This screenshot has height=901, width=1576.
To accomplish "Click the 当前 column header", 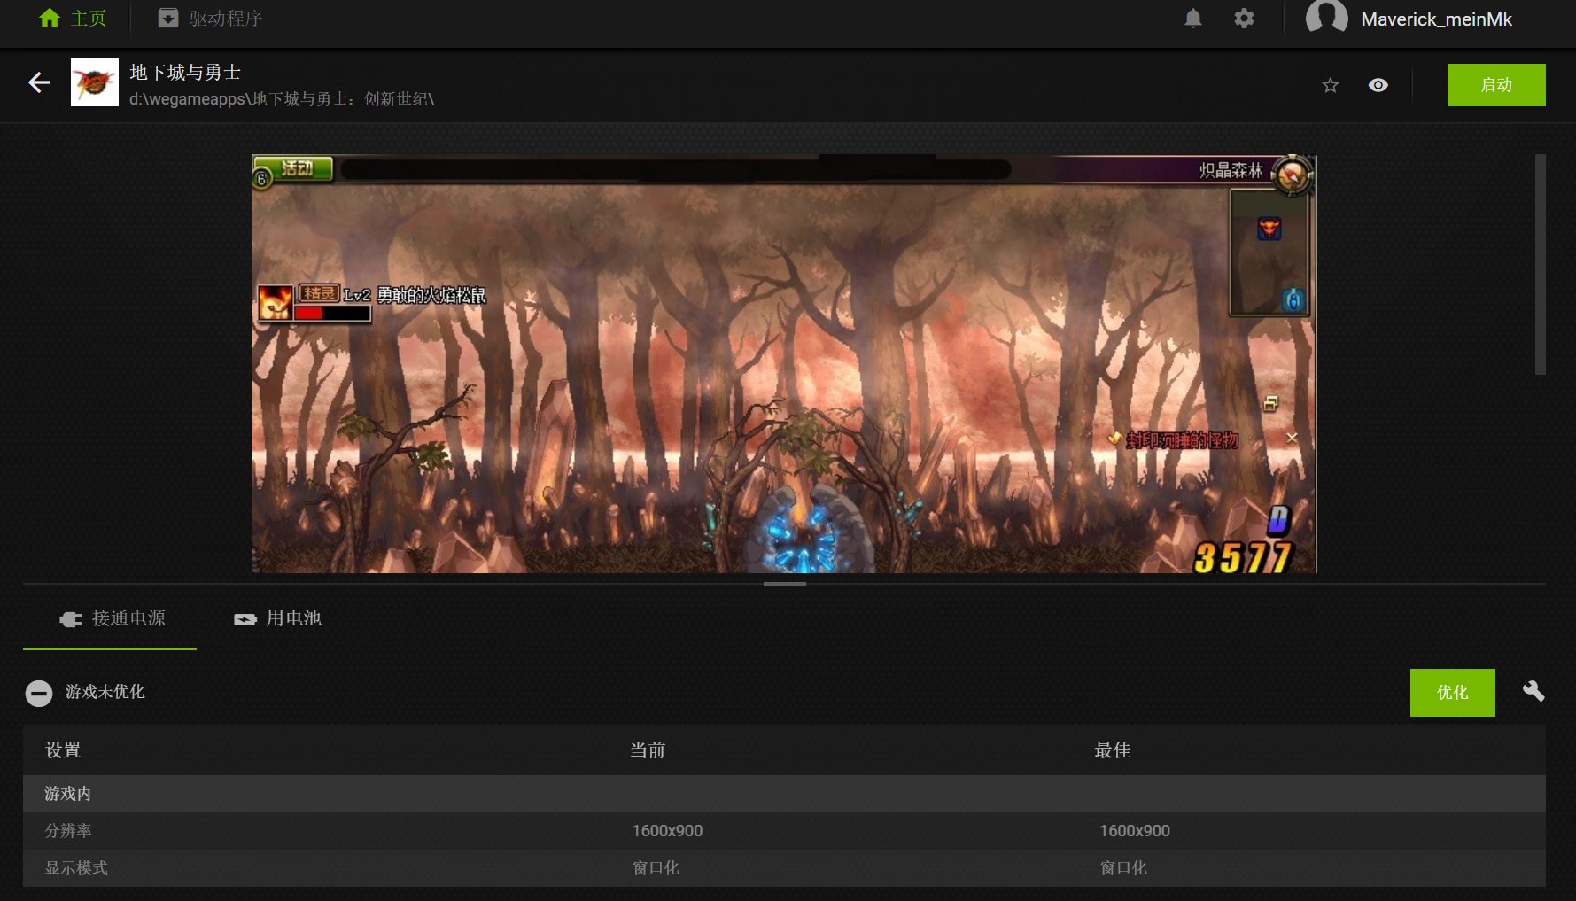I will coord(648,750).
